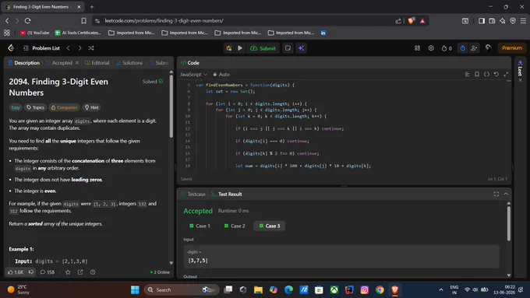
Task: Select Case 1 result
Action: pos(200,226)
